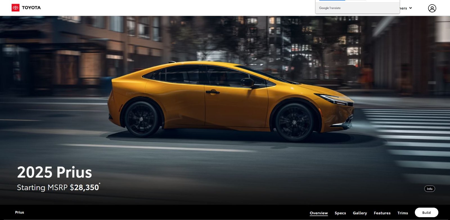
Task: View the Trims tab
Action: tap(402, 213)
